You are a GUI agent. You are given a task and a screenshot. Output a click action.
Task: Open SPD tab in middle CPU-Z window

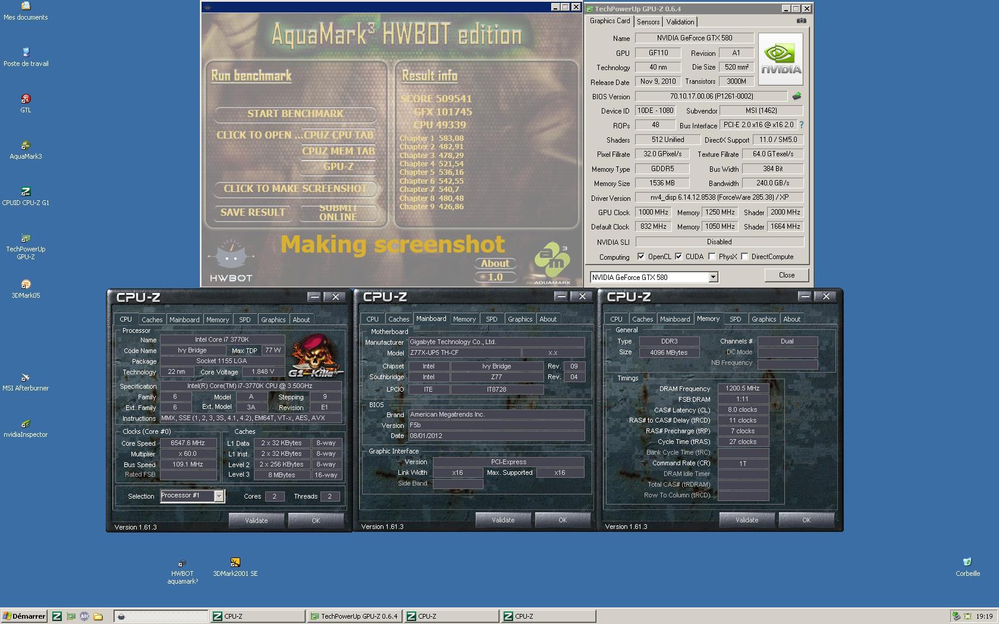491,319
